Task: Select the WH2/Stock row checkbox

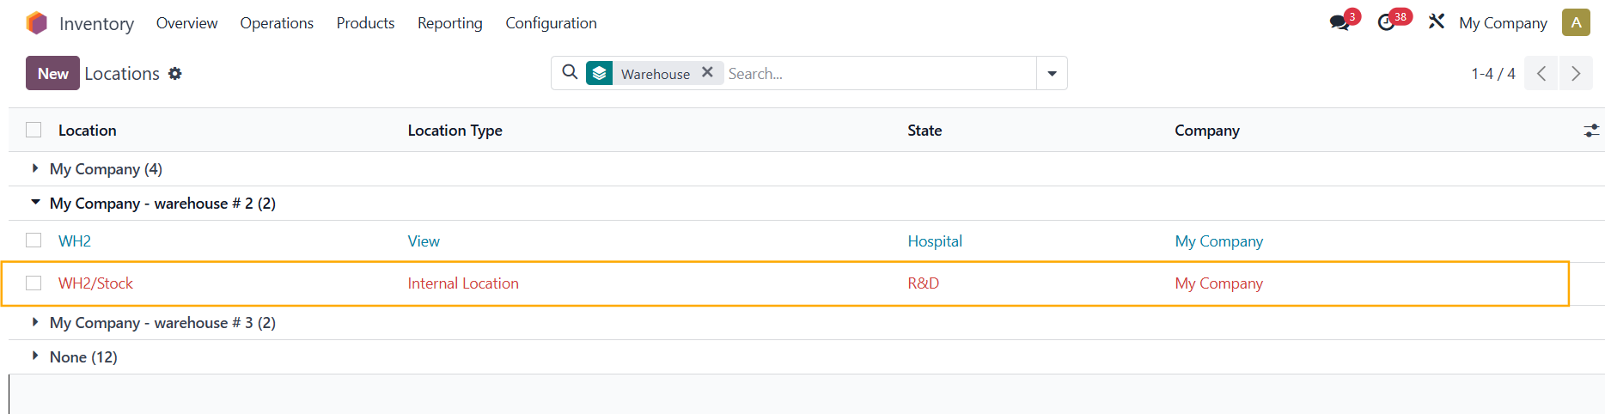Action: tap(34, 283)
